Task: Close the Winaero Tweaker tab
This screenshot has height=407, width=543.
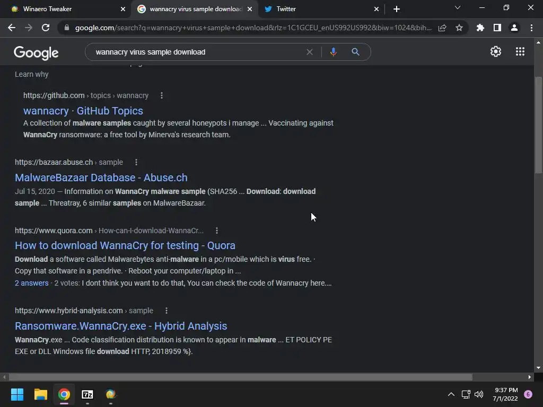Action: tap(123, 9)
